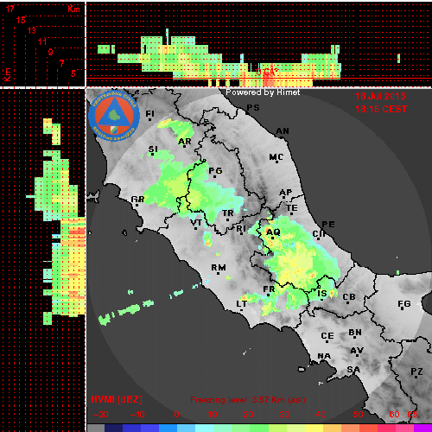Click the FG city marker
The image size is (432, 432).
(x=403, y=308)
